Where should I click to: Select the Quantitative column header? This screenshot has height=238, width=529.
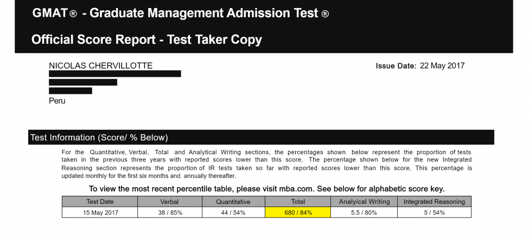click(x=233, y=202)
